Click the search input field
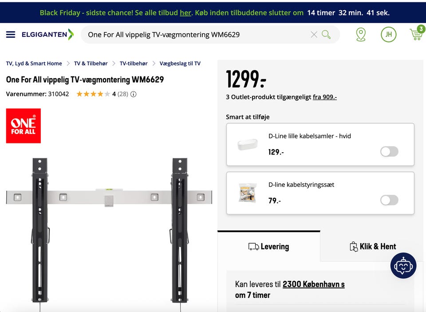This screenshot has height=312, width=426. point(195,35)
